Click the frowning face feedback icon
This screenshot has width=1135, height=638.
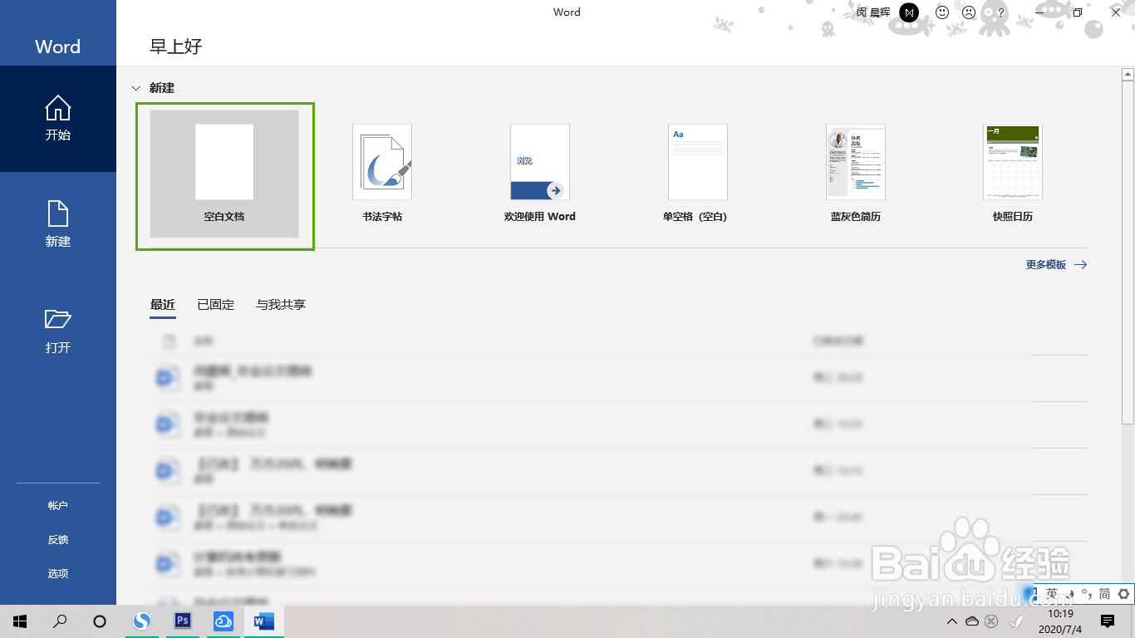coord(969,12)
